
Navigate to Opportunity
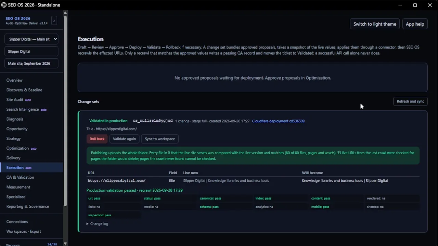pos(17,129)
